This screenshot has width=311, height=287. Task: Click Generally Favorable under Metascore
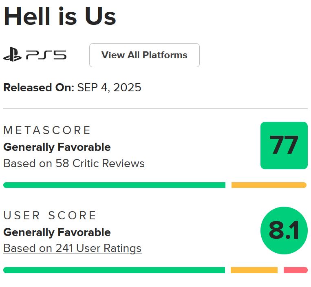coord(57,147)
